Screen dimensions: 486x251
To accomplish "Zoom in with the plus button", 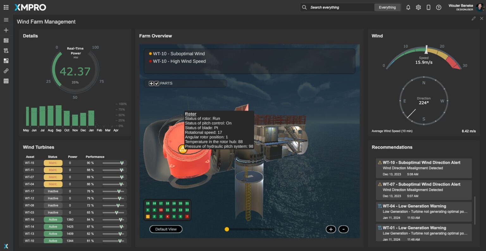I will 331,229.
